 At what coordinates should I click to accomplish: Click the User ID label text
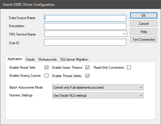(14, 43)
